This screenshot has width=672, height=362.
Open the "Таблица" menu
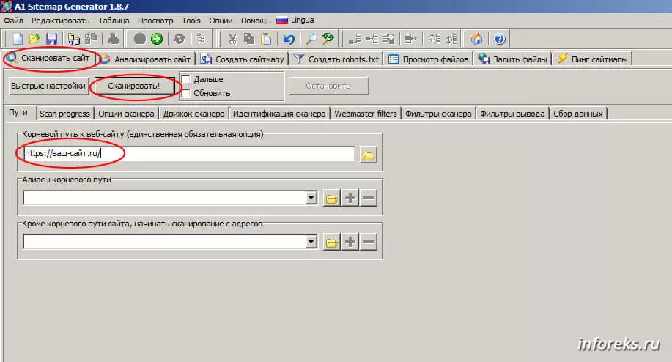[113, 21]
